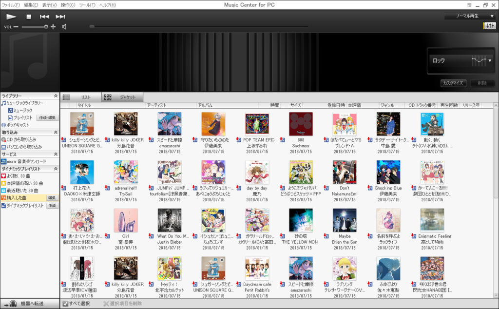Viewport: 499px width, 309px height.
Task: Toggle the yellow equalizer button
Action: pos(489,26)
